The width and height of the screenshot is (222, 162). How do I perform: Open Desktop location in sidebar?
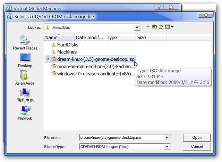[x=25, y=60]
